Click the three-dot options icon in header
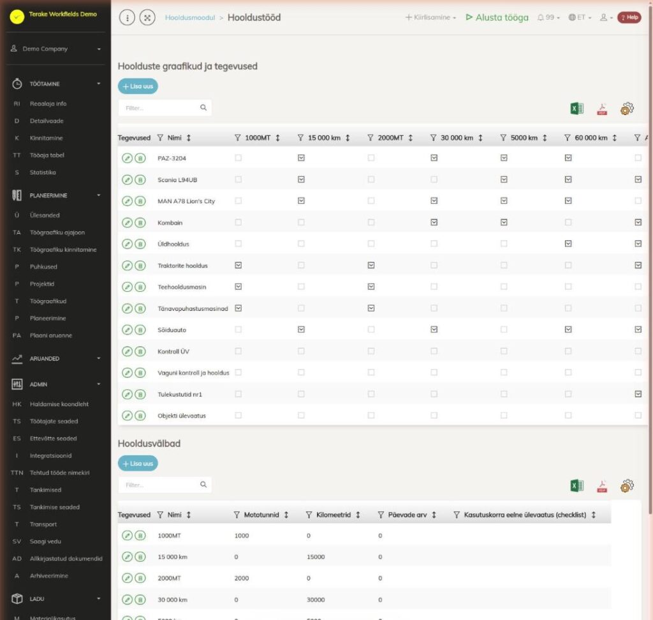The image size is (653, 620). (x=127, y=17)
